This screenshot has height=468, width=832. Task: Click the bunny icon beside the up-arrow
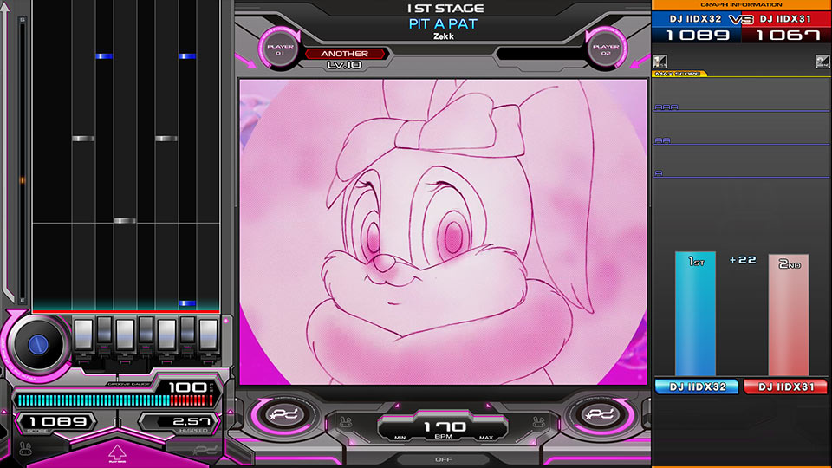[24, 448]
